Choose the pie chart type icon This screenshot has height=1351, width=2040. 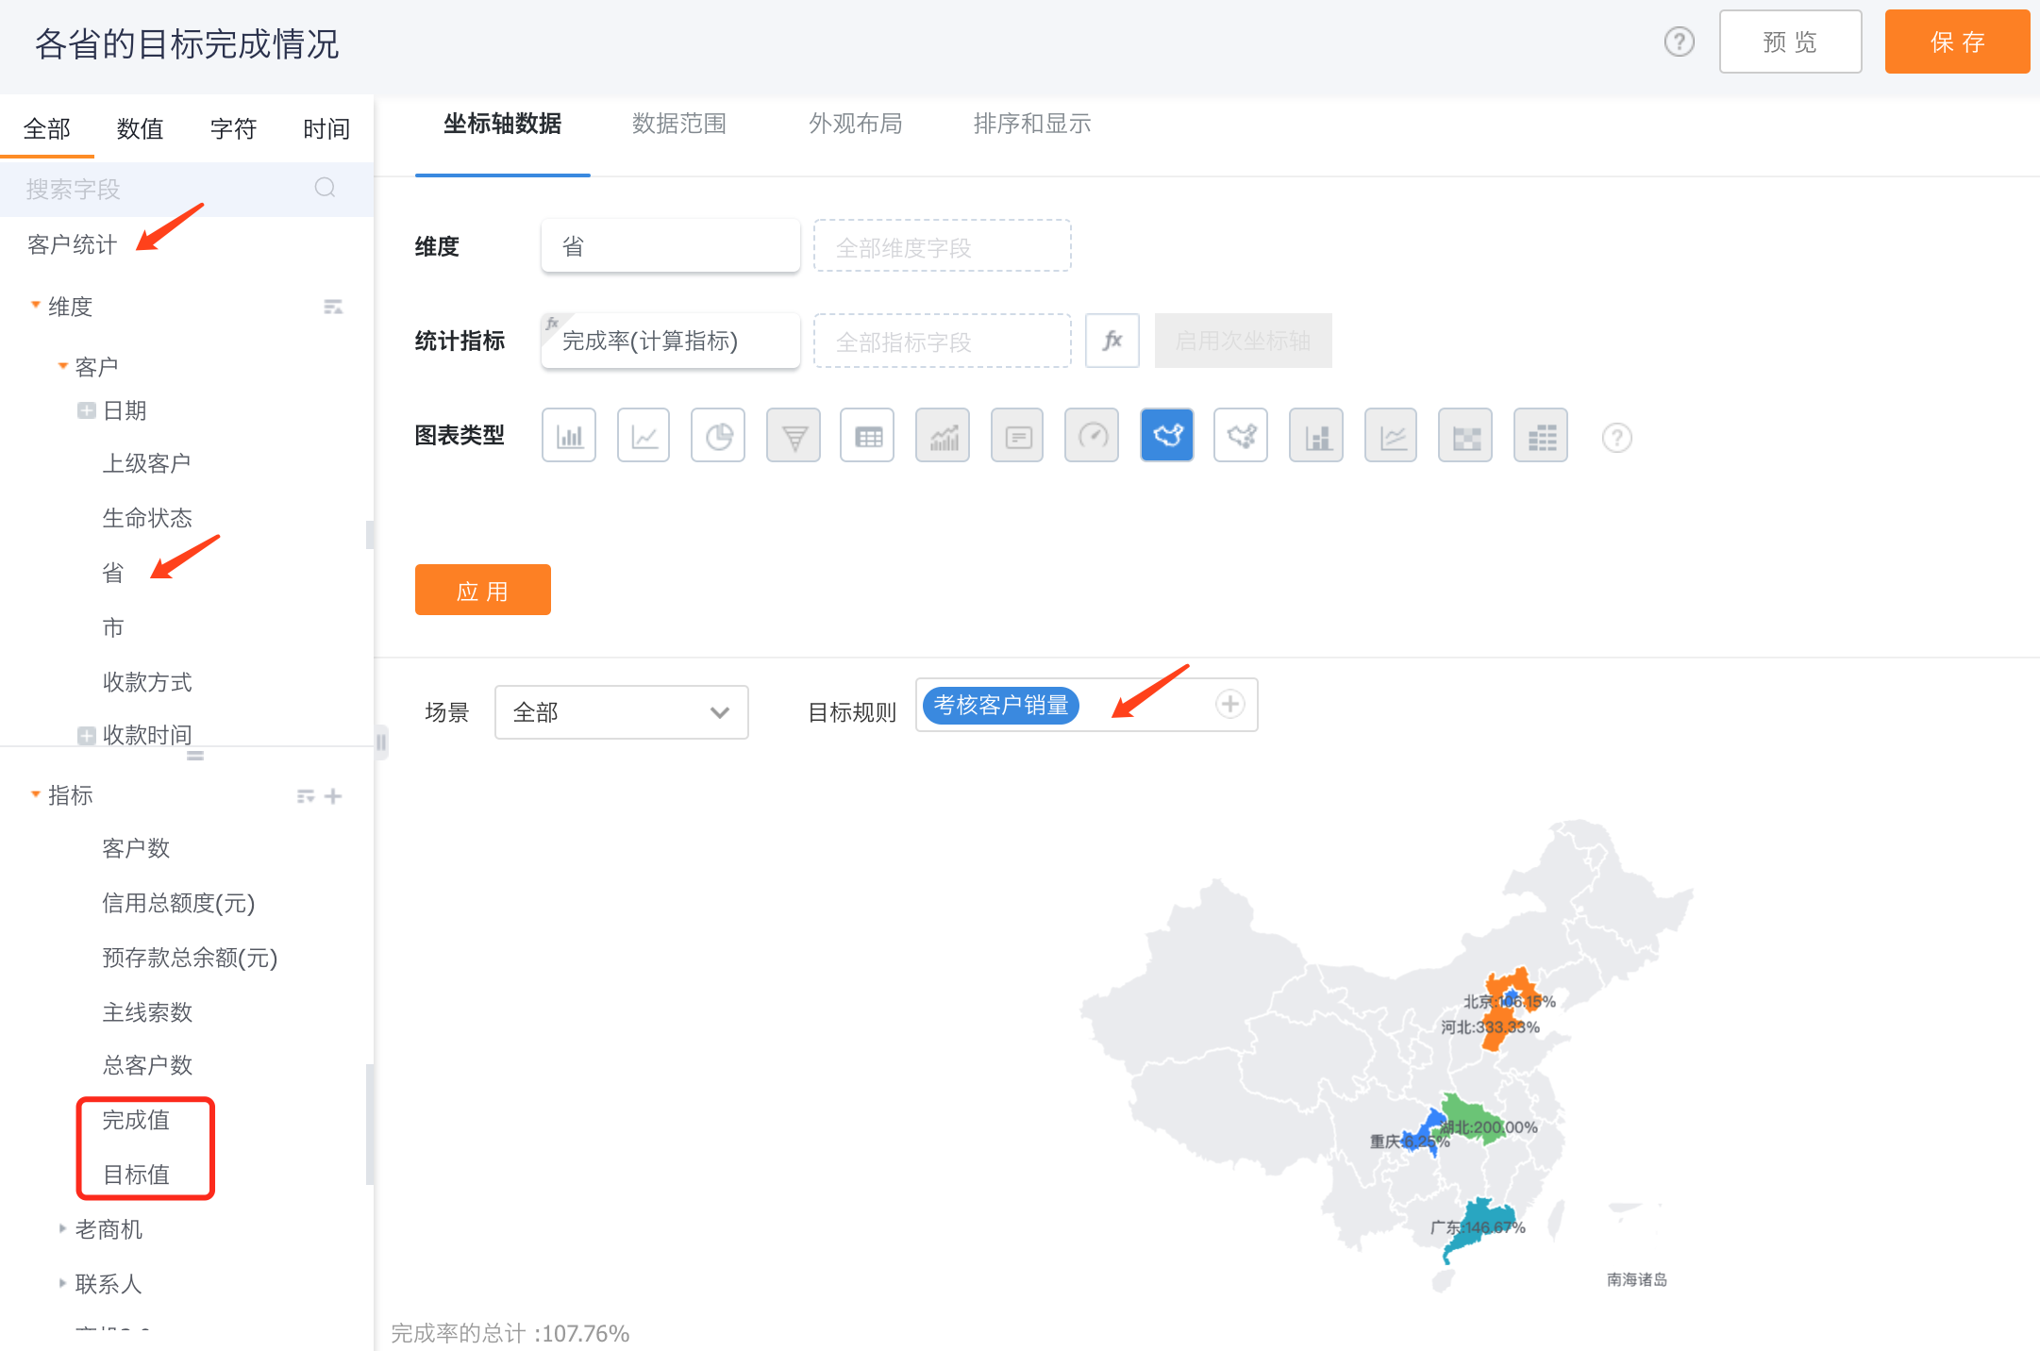(718, 436)
